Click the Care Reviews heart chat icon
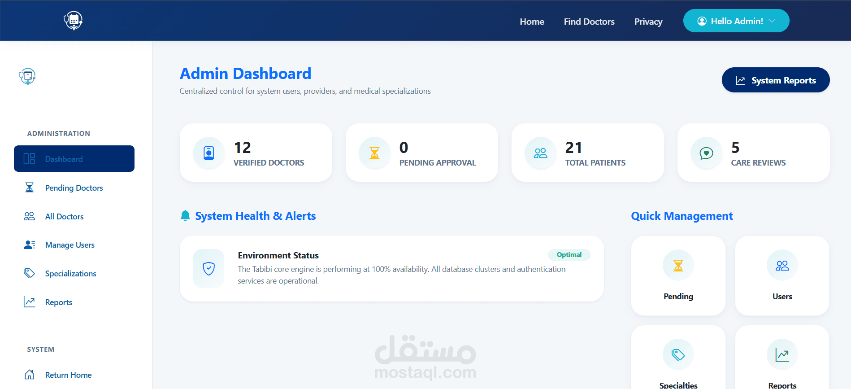Viewport: 851px width, 389px height. tap(707, 153)
